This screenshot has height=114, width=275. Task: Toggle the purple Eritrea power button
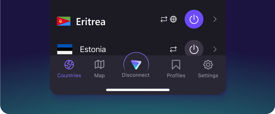(194, 19)
